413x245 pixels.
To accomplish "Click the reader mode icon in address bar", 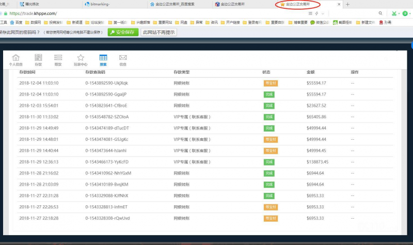I will pyautogui.click(x=310, y=13).
